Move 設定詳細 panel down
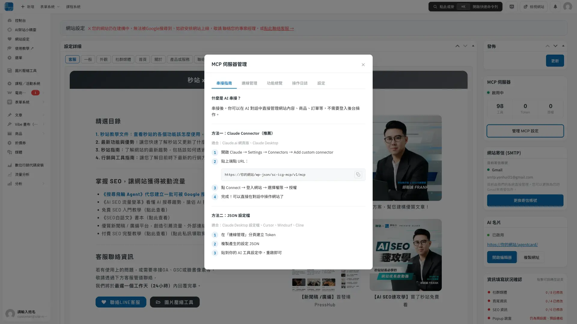577x324 pixels. [465, 46]
